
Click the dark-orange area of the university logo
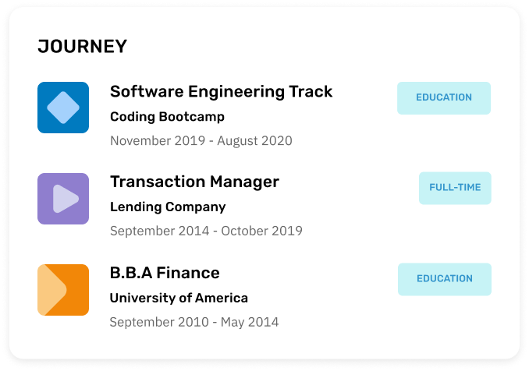click(x=77, y=290)
